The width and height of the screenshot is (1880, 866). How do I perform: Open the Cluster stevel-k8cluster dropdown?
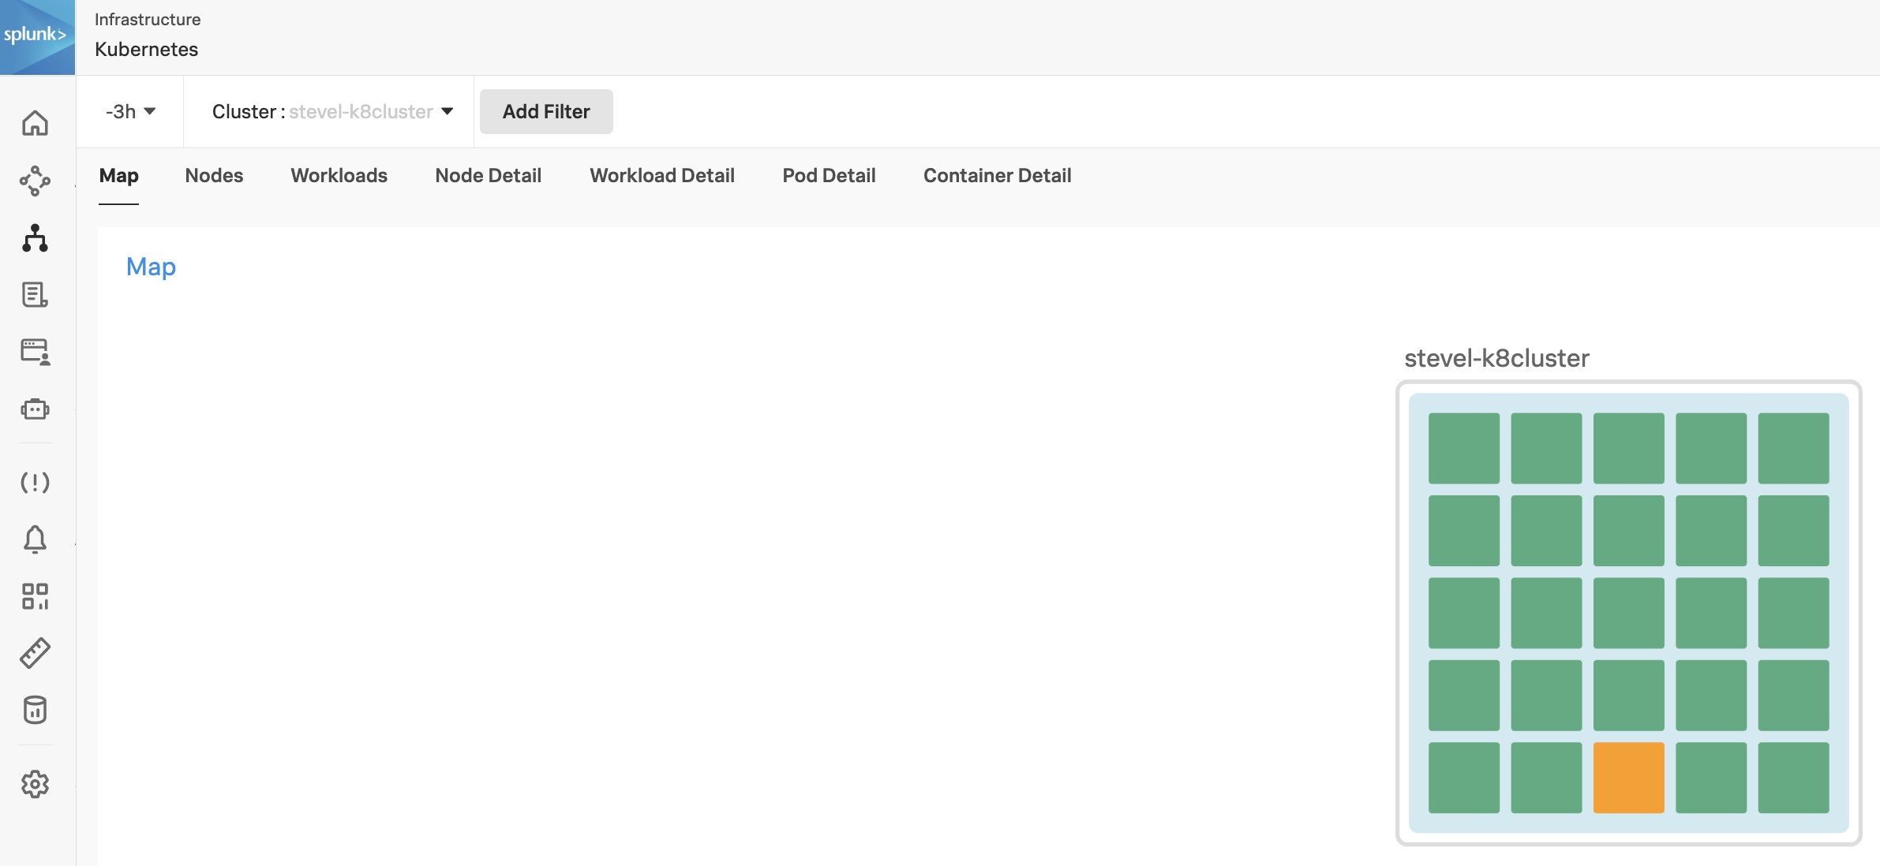[x=331, y=111]
